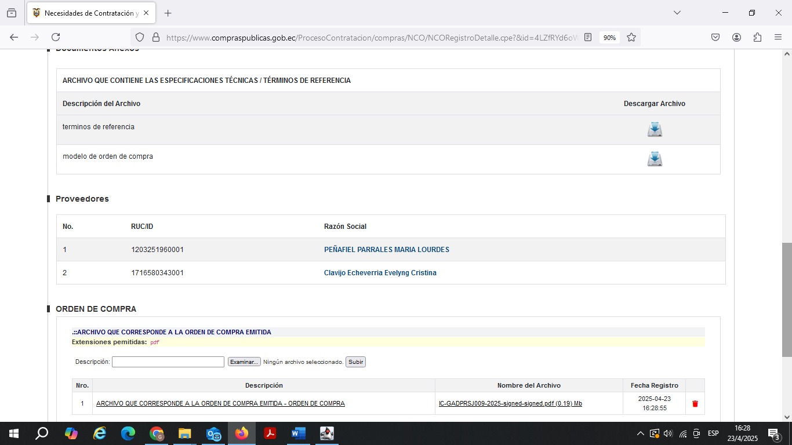
Task: Open Adobe Acrobat from the taskbar
Action: pyautogui.click(x=270, y=433)
